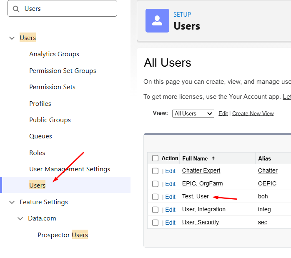Collapse the Data.com tree node

point(20,218)
